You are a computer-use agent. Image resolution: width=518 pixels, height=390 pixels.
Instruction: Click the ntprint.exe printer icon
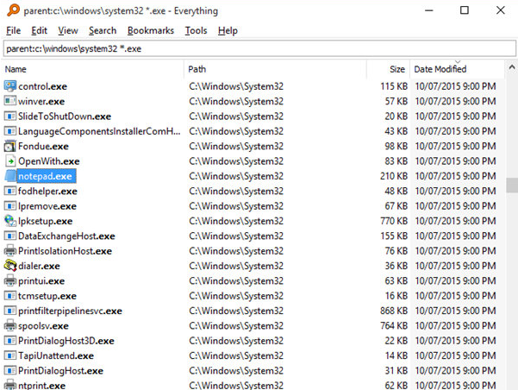click(9, 385)
